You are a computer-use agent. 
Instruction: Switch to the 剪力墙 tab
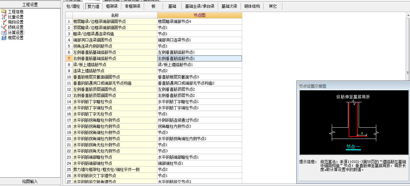[93, 6]
